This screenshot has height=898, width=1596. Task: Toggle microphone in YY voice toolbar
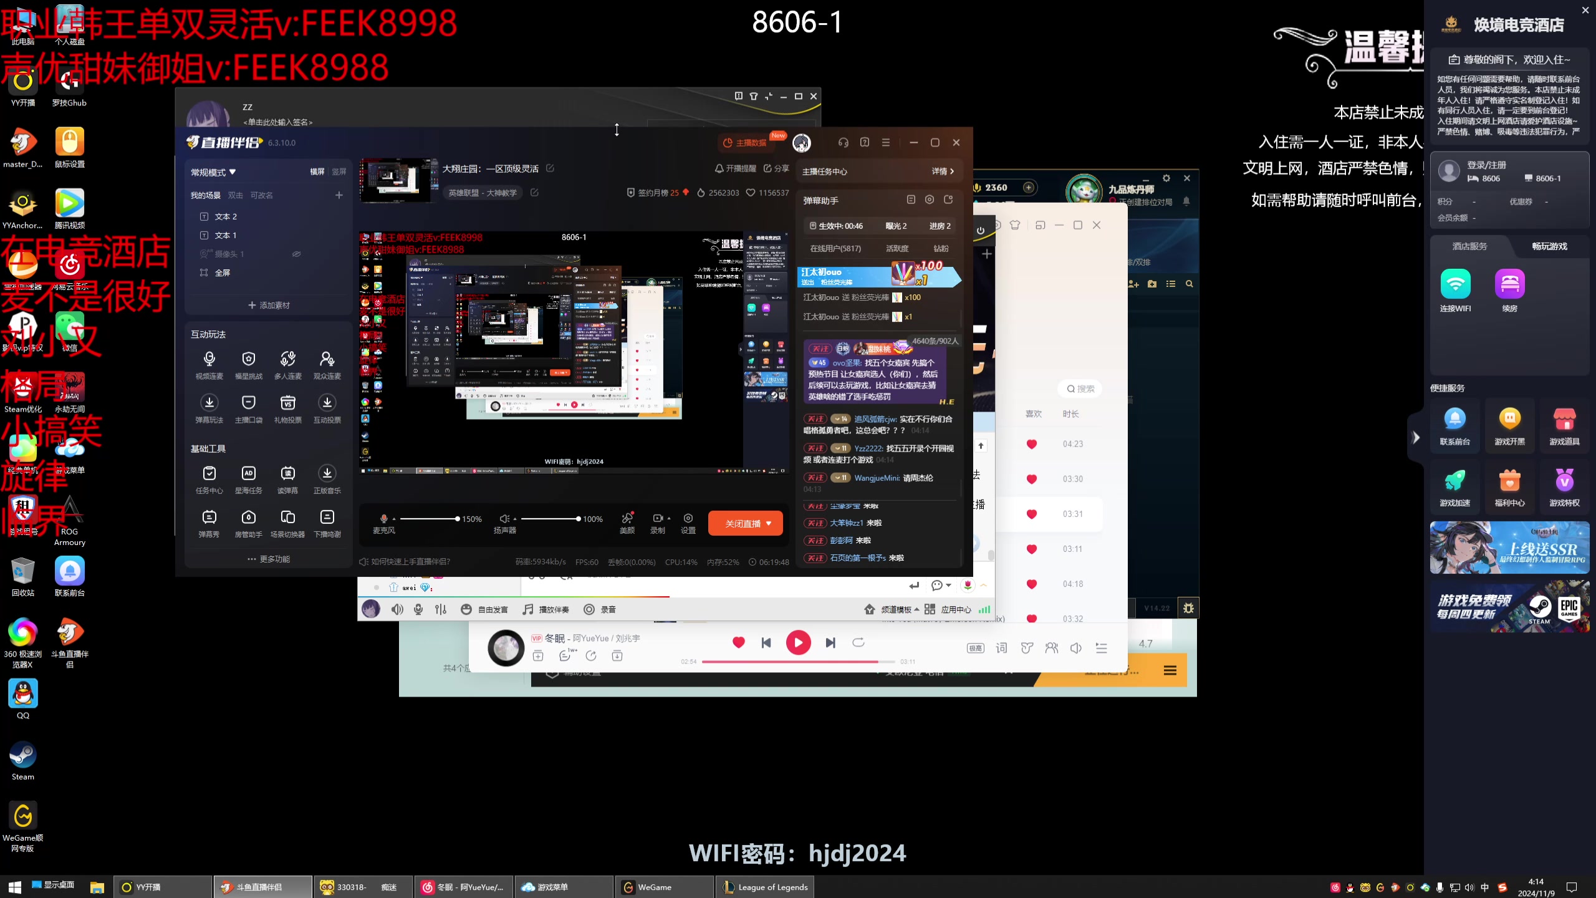[x=418, y=609]
